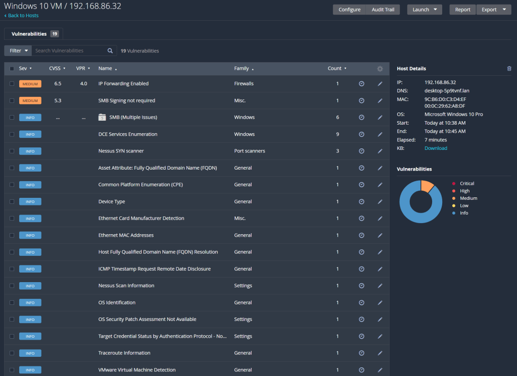Open the Export dropdown button
This screenshot has width=517, height=376.
[x=493, y=10]
